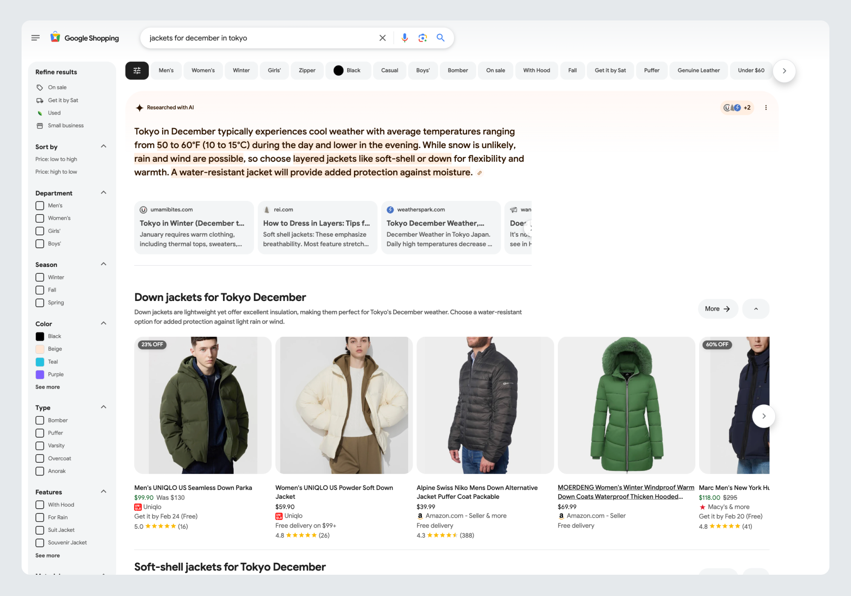
Task: Search by image with Lens icon
Action: 422,38
